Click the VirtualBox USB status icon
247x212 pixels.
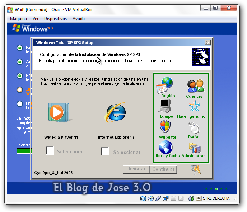coord(158,198)
